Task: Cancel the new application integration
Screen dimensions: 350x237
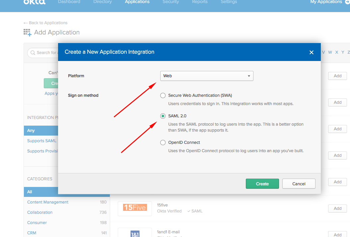Action: [298, 183]
